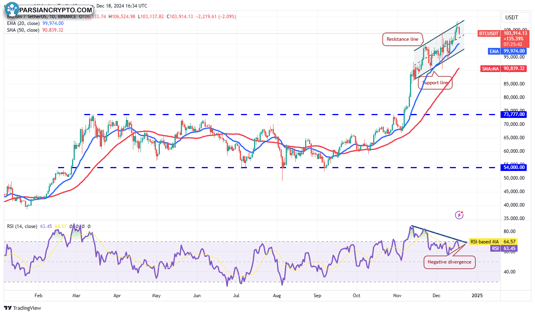Select the RSI (14, close) legend
Image resolution: width=535 pixels, height=315 pixels.
(23, 226)
